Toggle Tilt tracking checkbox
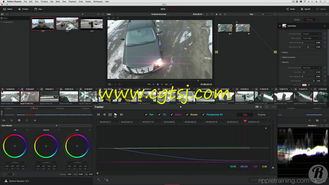329x185 pixels. pyautogui.click(x=159, y=115)
